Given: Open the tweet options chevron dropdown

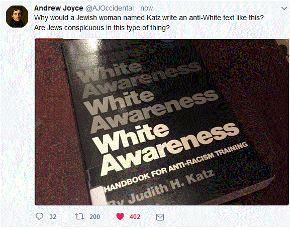Looking at the screenshot, I should click(x=284, y=9).
